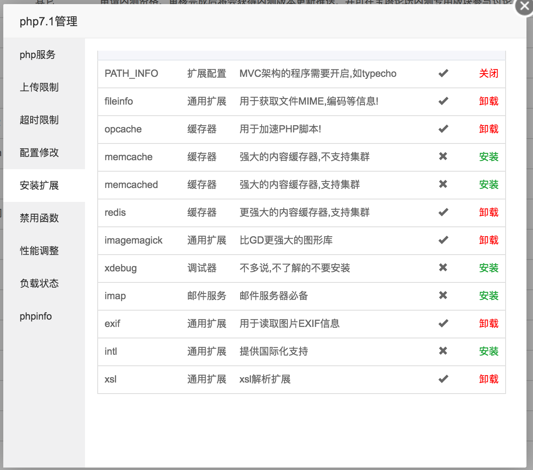The height and width of the screenshot is (470, 533).
Task: Uninstall the xsl extension
Action: click(x=489, y=379)
